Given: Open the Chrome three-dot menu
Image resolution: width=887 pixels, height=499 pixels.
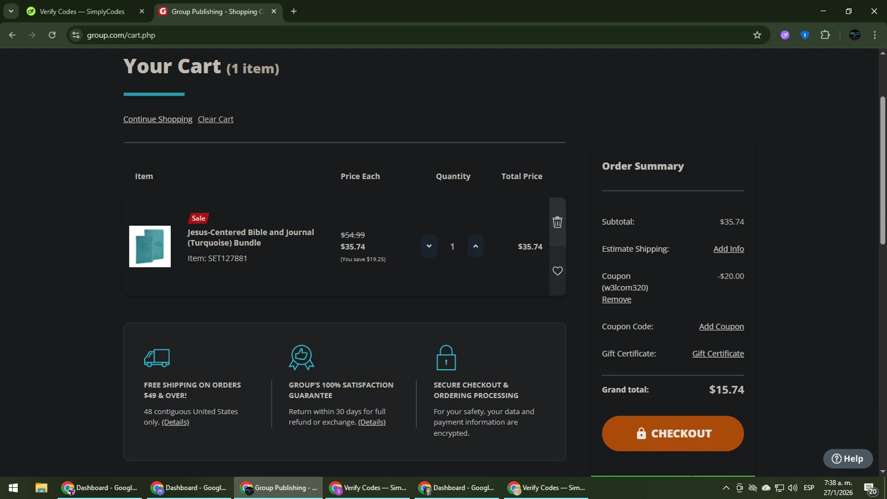Looking at the screenshot, I should click(x=875, y=35).
